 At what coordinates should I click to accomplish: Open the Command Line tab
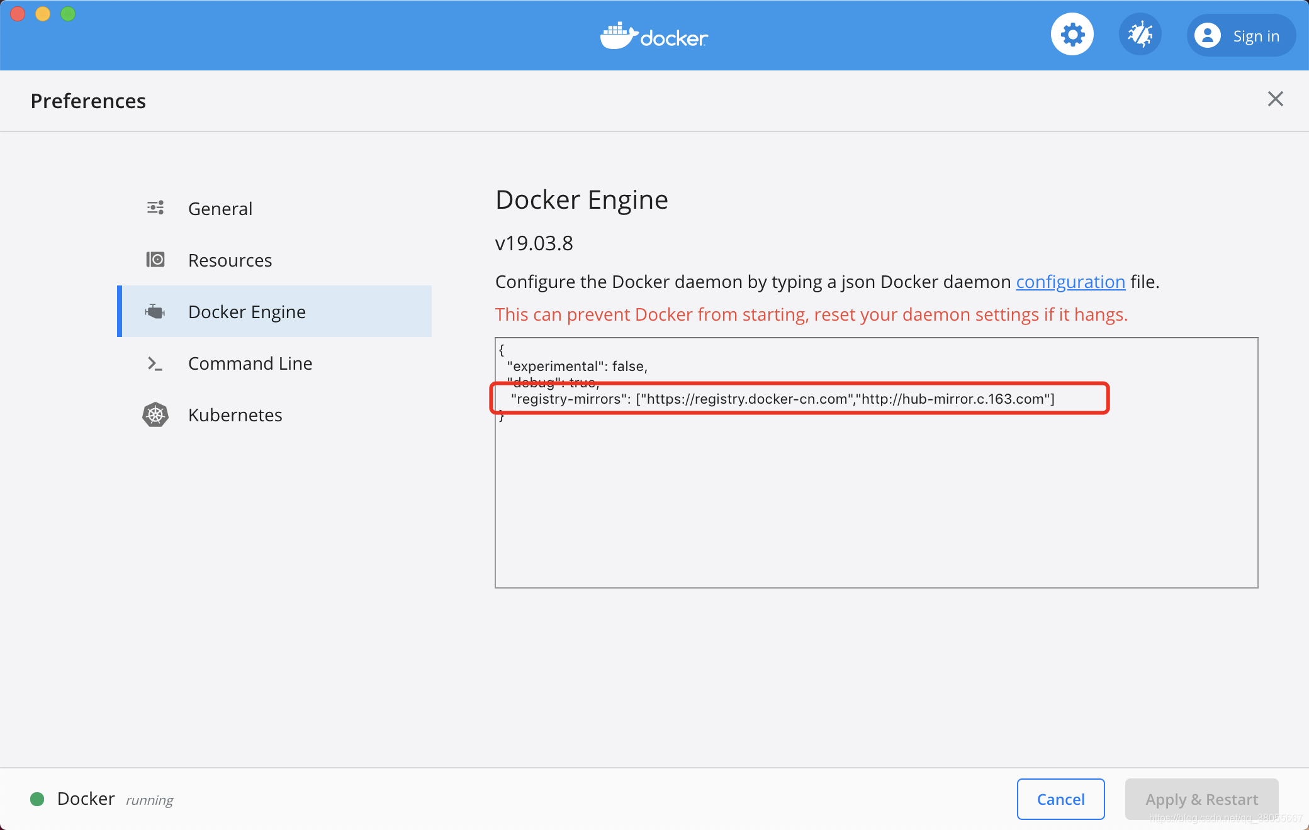pos(274,363)
